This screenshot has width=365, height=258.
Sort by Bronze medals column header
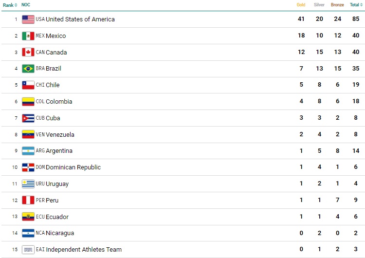(x=337, y=5)
